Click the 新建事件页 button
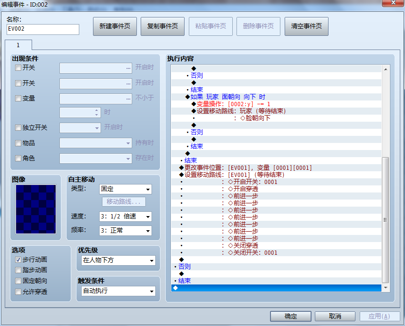 tap(115, 26)
